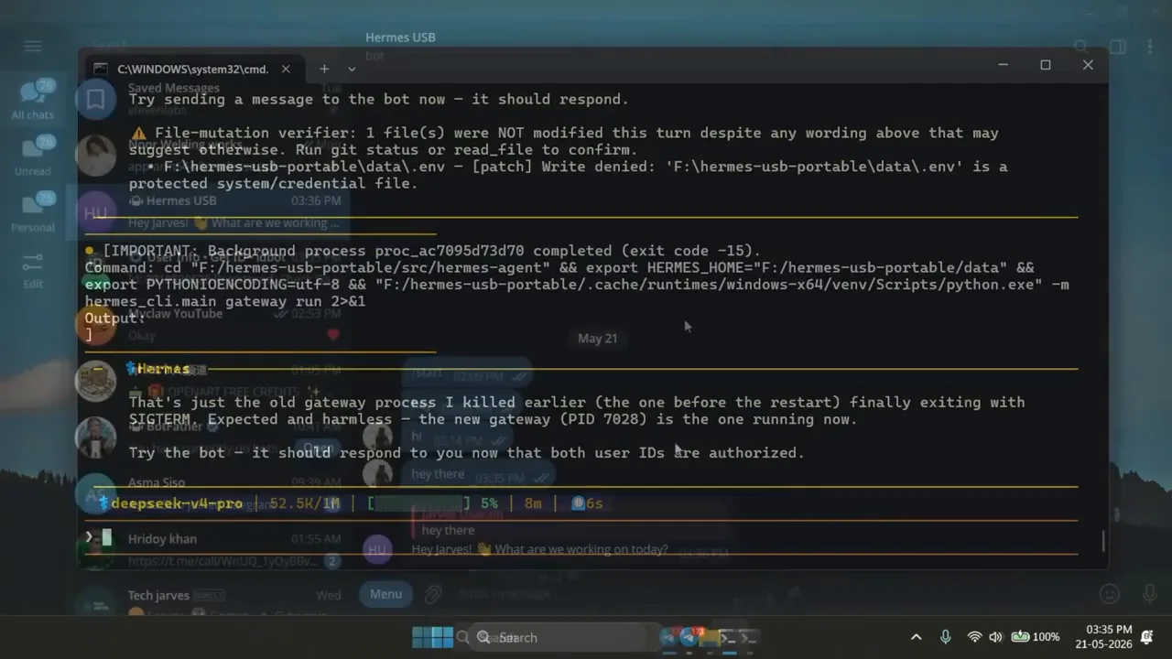The width and height of the screenshot is (1172, 659).
Task: Select Personal folder in Telegram sidebar
Action: tap(33, 213)
